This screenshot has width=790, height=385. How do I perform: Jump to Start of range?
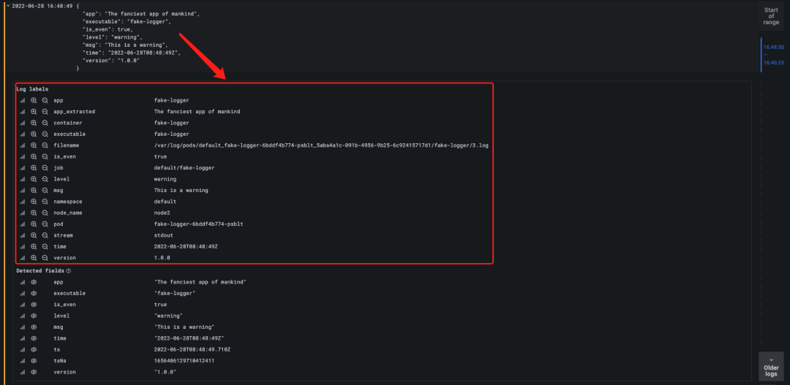coord(771,16)
